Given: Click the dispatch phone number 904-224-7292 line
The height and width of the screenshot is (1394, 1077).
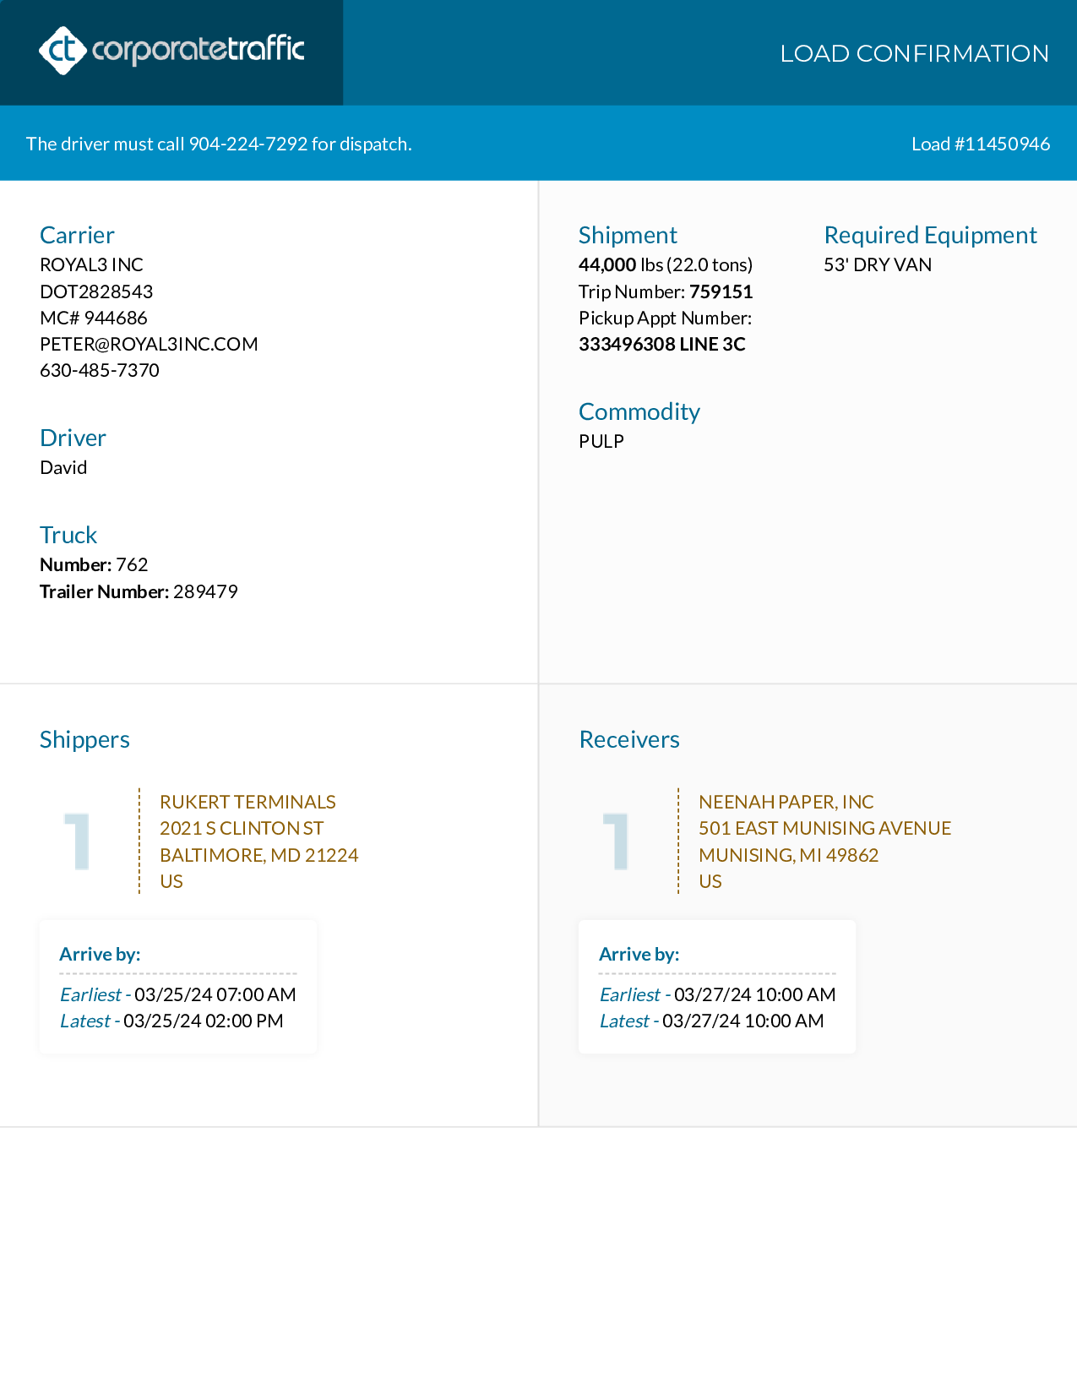Looking at the screenshot, I should [219, 144].
